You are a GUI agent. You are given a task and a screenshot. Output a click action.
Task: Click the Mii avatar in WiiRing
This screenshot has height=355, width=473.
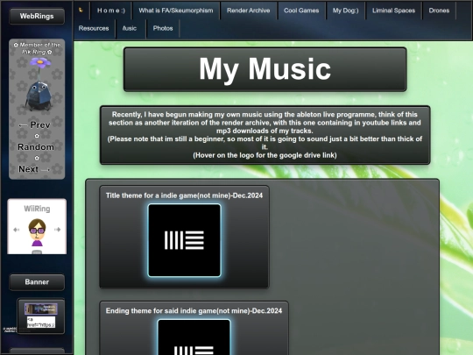coord(37,232)
